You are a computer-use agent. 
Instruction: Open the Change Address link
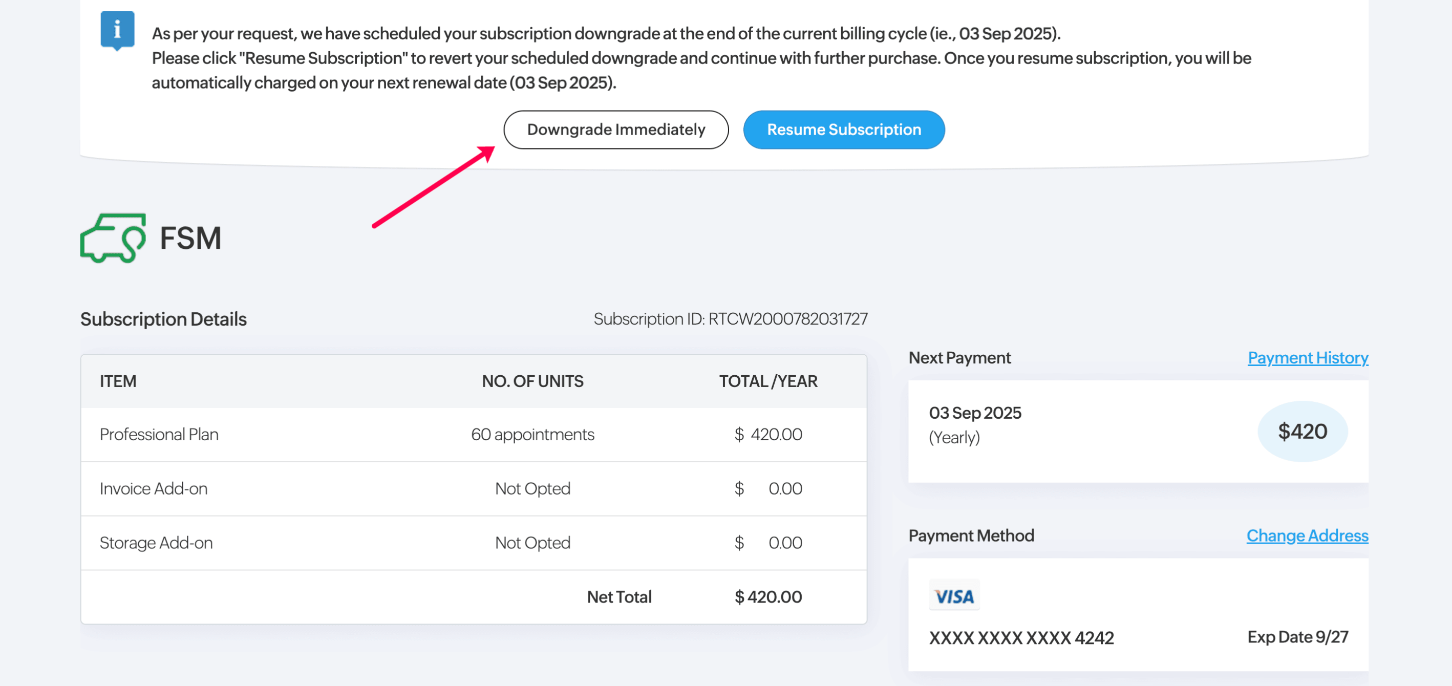coord(1307,535)
